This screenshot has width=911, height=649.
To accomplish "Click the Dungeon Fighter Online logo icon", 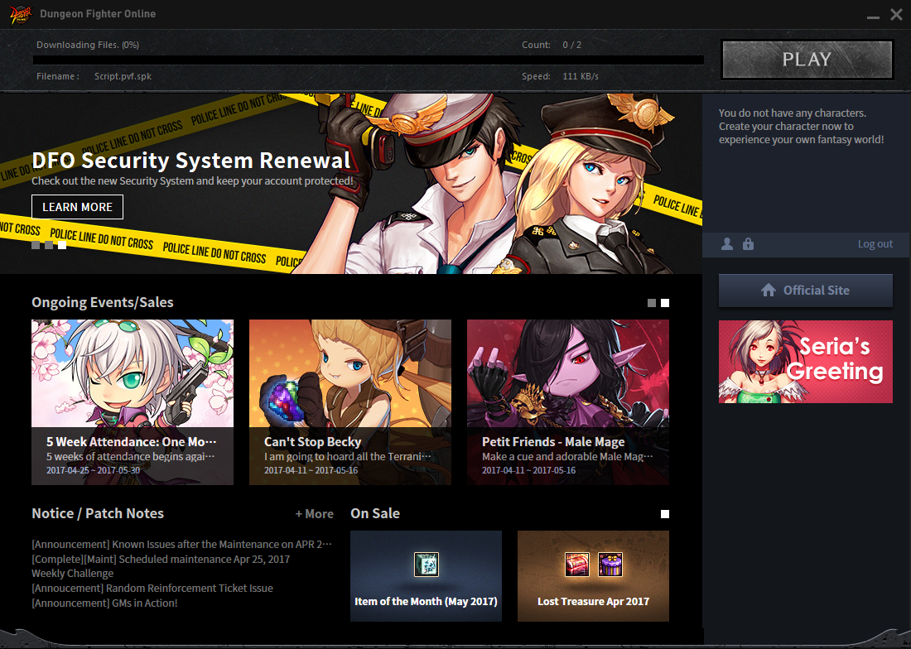I will pos(21,14).
